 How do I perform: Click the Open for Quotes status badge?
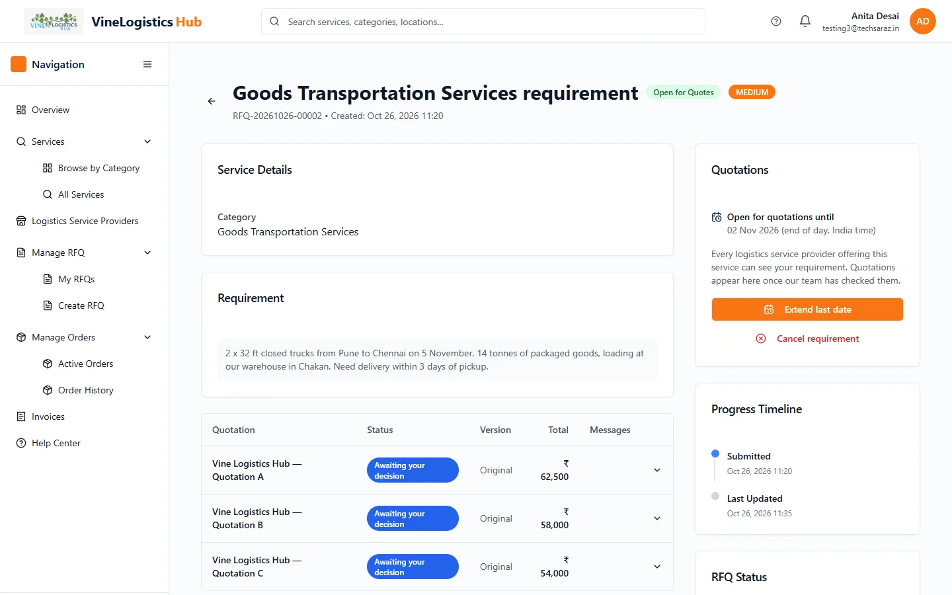684,93
